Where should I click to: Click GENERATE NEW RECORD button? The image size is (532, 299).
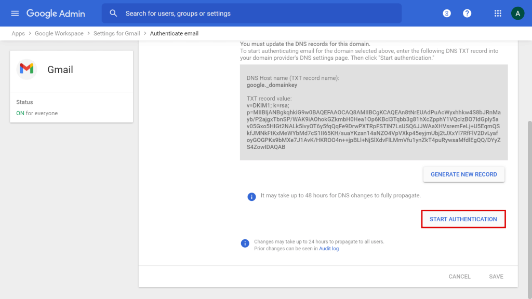464,174
